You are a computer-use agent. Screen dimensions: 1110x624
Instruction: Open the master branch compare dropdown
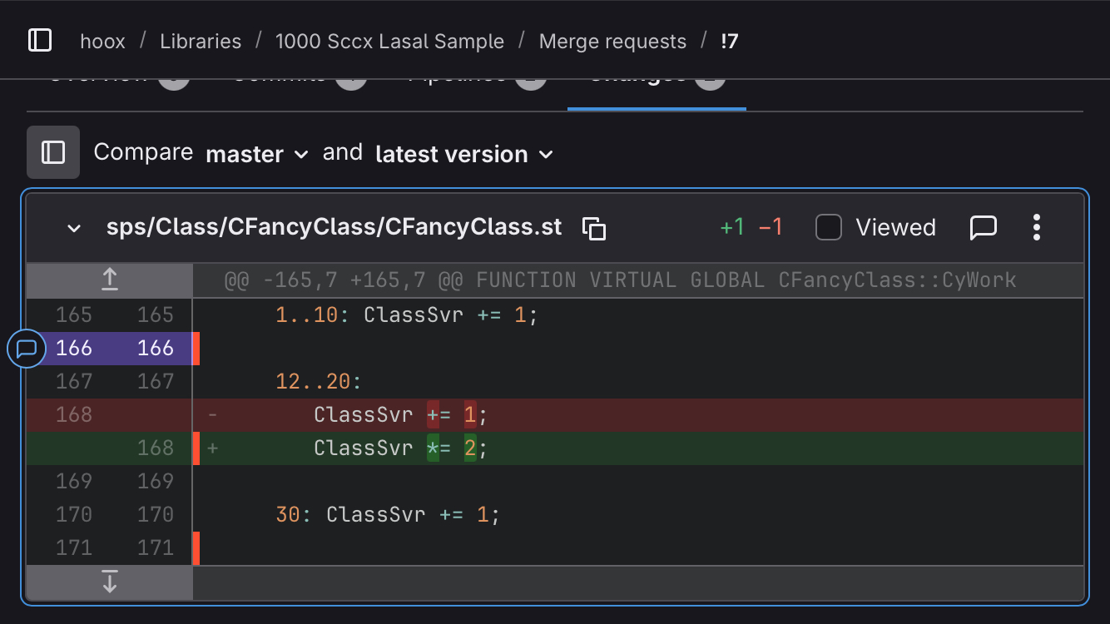pos(257,154)
